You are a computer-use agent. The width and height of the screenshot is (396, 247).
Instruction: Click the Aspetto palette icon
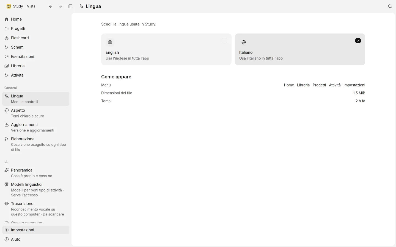click(7, 110)
